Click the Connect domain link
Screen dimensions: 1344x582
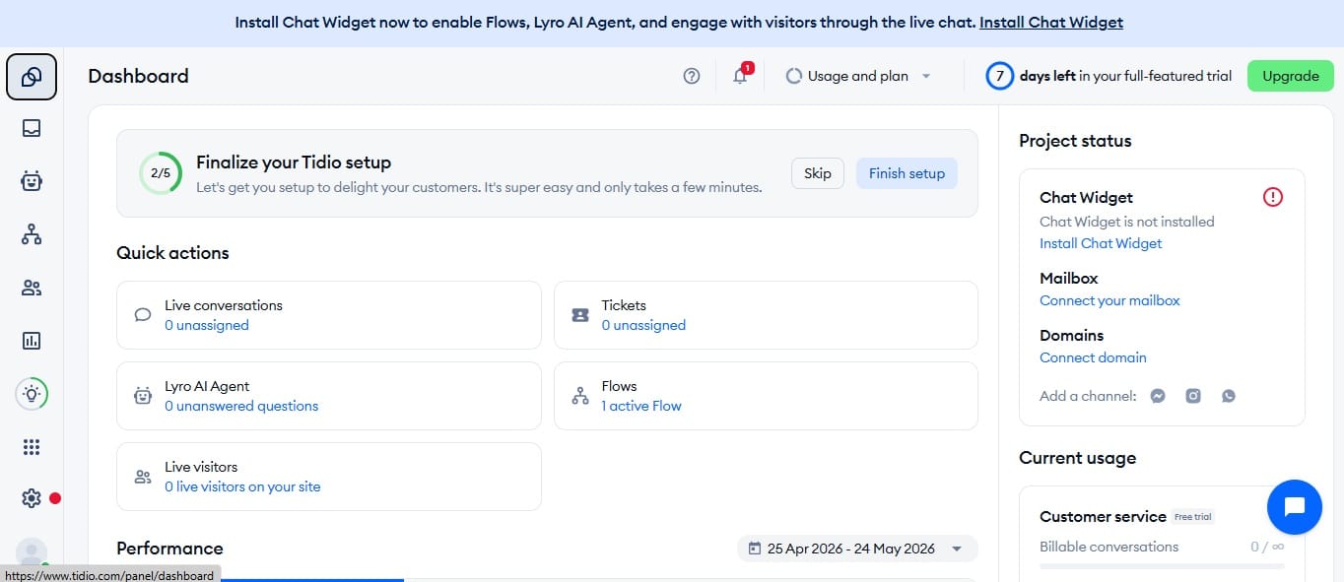click(1093, 357)
